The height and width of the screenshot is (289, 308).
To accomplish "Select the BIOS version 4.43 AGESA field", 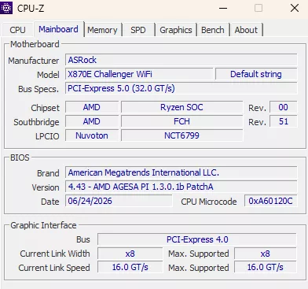I will click(x=181, y=187).
